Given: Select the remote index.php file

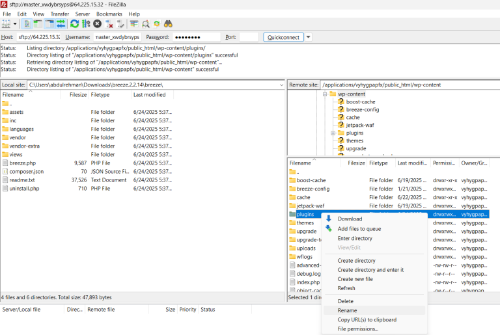Looking at the screenshot, I should 308,282.
